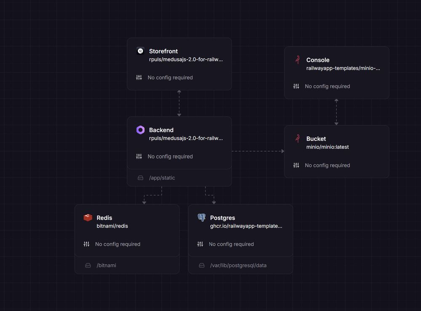
Task: Click the config sliders icon on Bucket card
Action: [x=296, y=165]
